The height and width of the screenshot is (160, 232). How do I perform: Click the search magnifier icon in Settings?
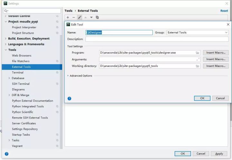click(6, 11)
